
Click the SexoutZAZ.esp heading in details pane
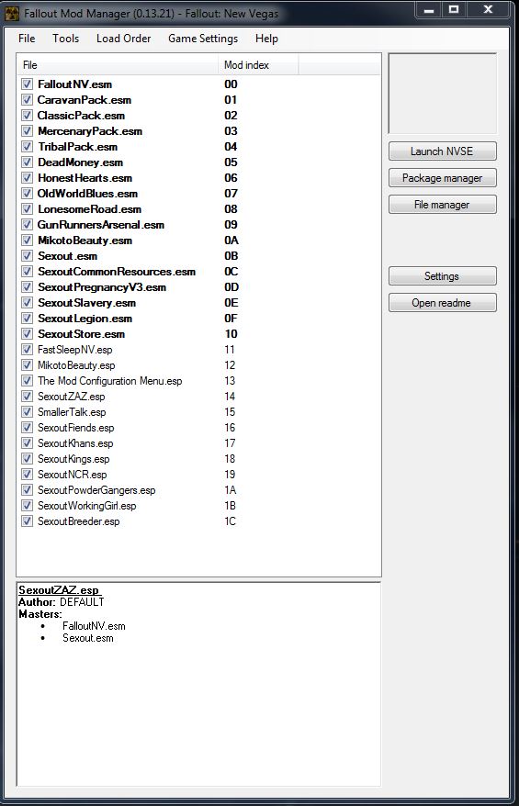pos(59,590)
